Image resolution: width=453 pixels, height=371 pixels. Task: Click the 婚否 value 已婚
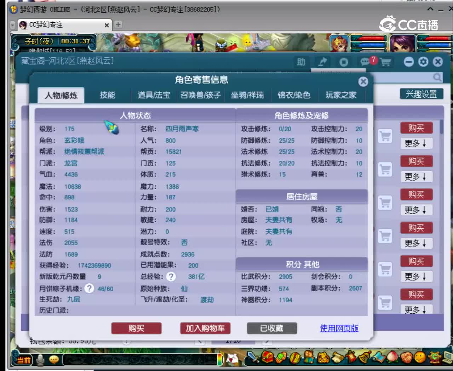(x=272, y=209)
